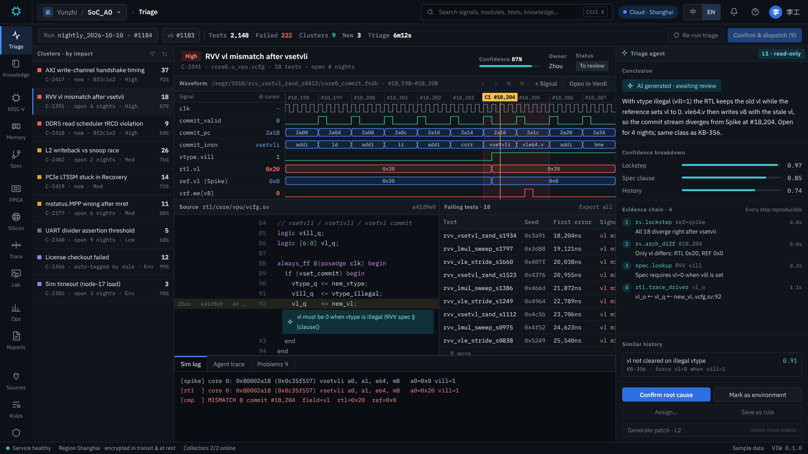Open the Lab sidebar section
The height and width of the screenshot is (454, 808).
click(16, 278)
